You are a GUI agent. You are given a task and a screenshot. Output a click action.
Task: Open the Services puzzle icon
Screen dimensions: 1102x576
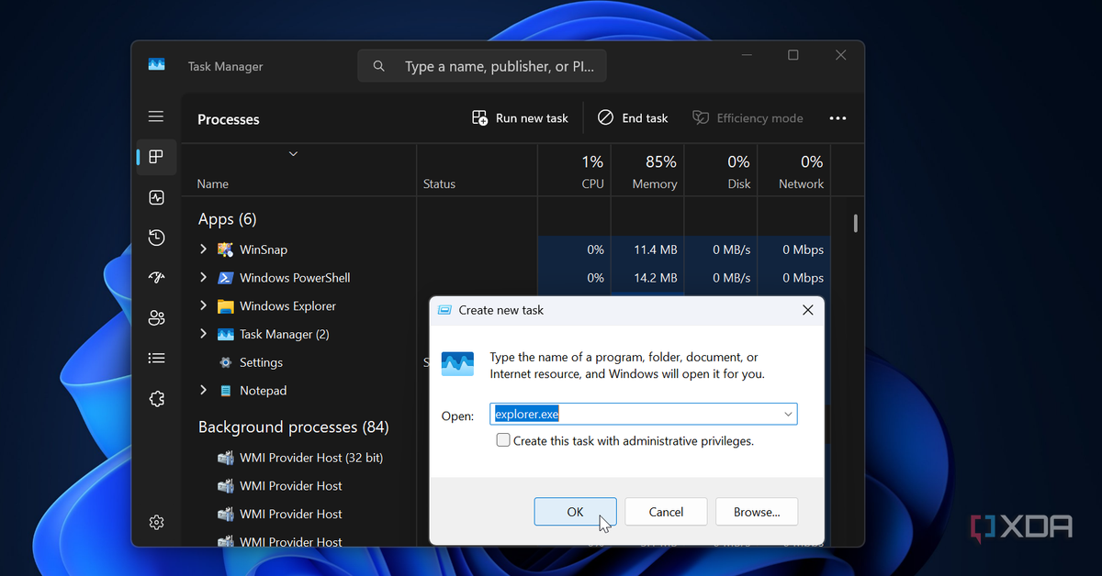pyautogui.click(x=156, y=399)
